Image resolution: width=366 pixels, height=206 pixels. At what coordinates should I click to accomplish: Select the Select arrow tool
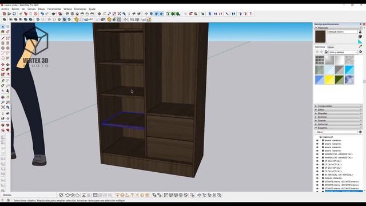[x=3, y=27]
